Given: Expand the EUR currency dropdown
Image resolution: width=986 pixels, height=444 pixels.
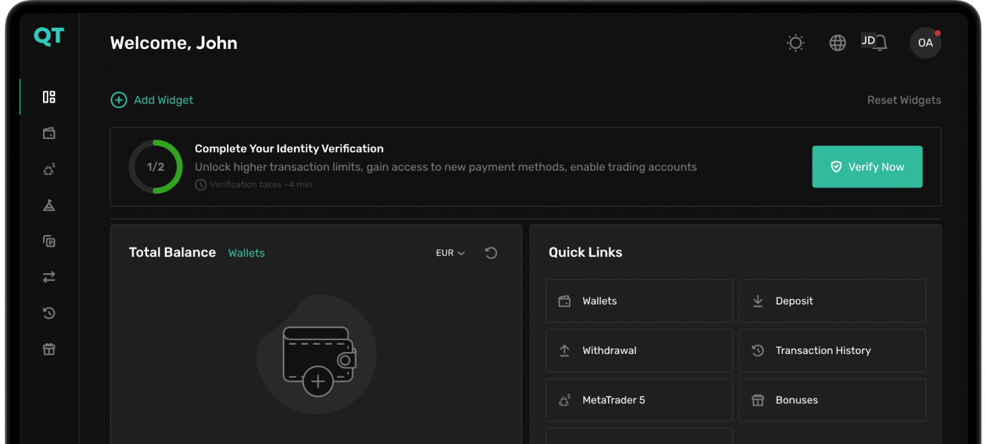Looking at the screenshot, I should point(450,253).
